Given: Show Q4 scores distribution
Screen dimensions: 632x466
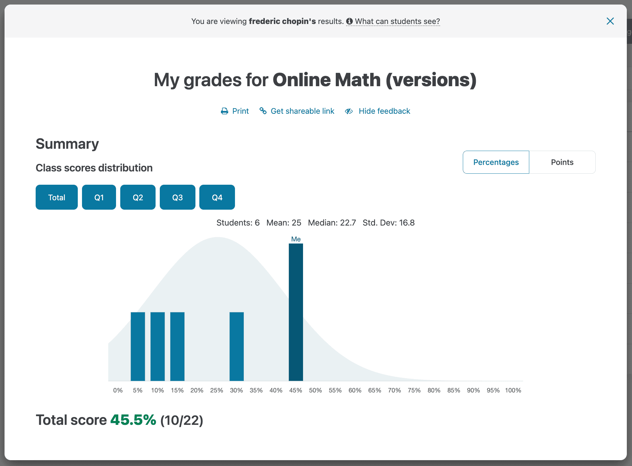Looking at the screenshot, I should pyautogui.click(x=217, y=197).
